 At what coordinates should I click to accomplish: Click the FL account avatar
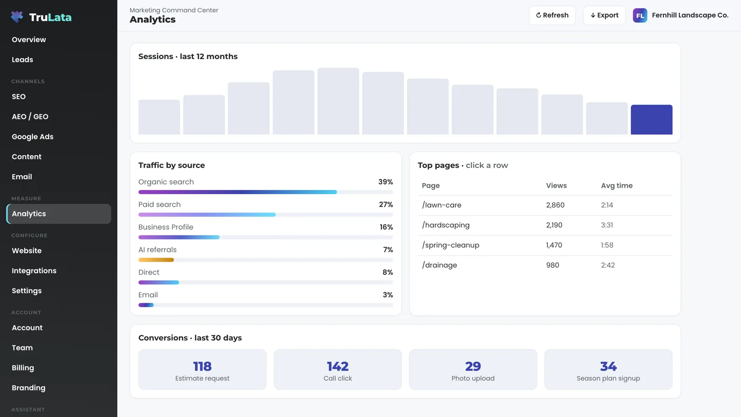pyautogui.click(x=640, y=15)
